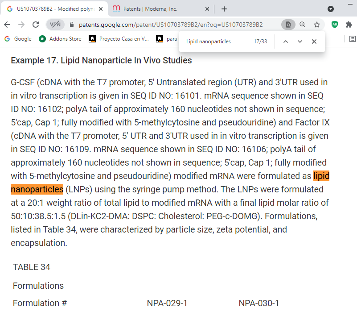
Task: Open the zoom magnifier icon in address bar
Action: (x=303, y=25)
